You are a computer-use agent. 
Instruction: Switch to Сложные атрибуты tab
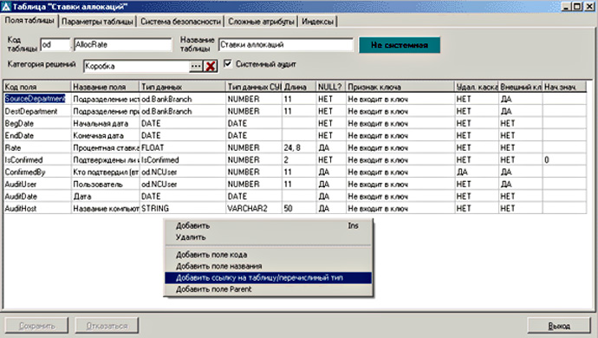[x=261, y=22]
